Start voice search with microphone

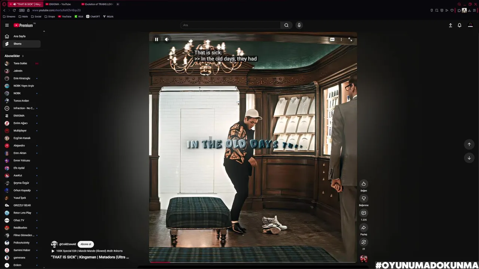pyautogui.click(x=299, y=25)
